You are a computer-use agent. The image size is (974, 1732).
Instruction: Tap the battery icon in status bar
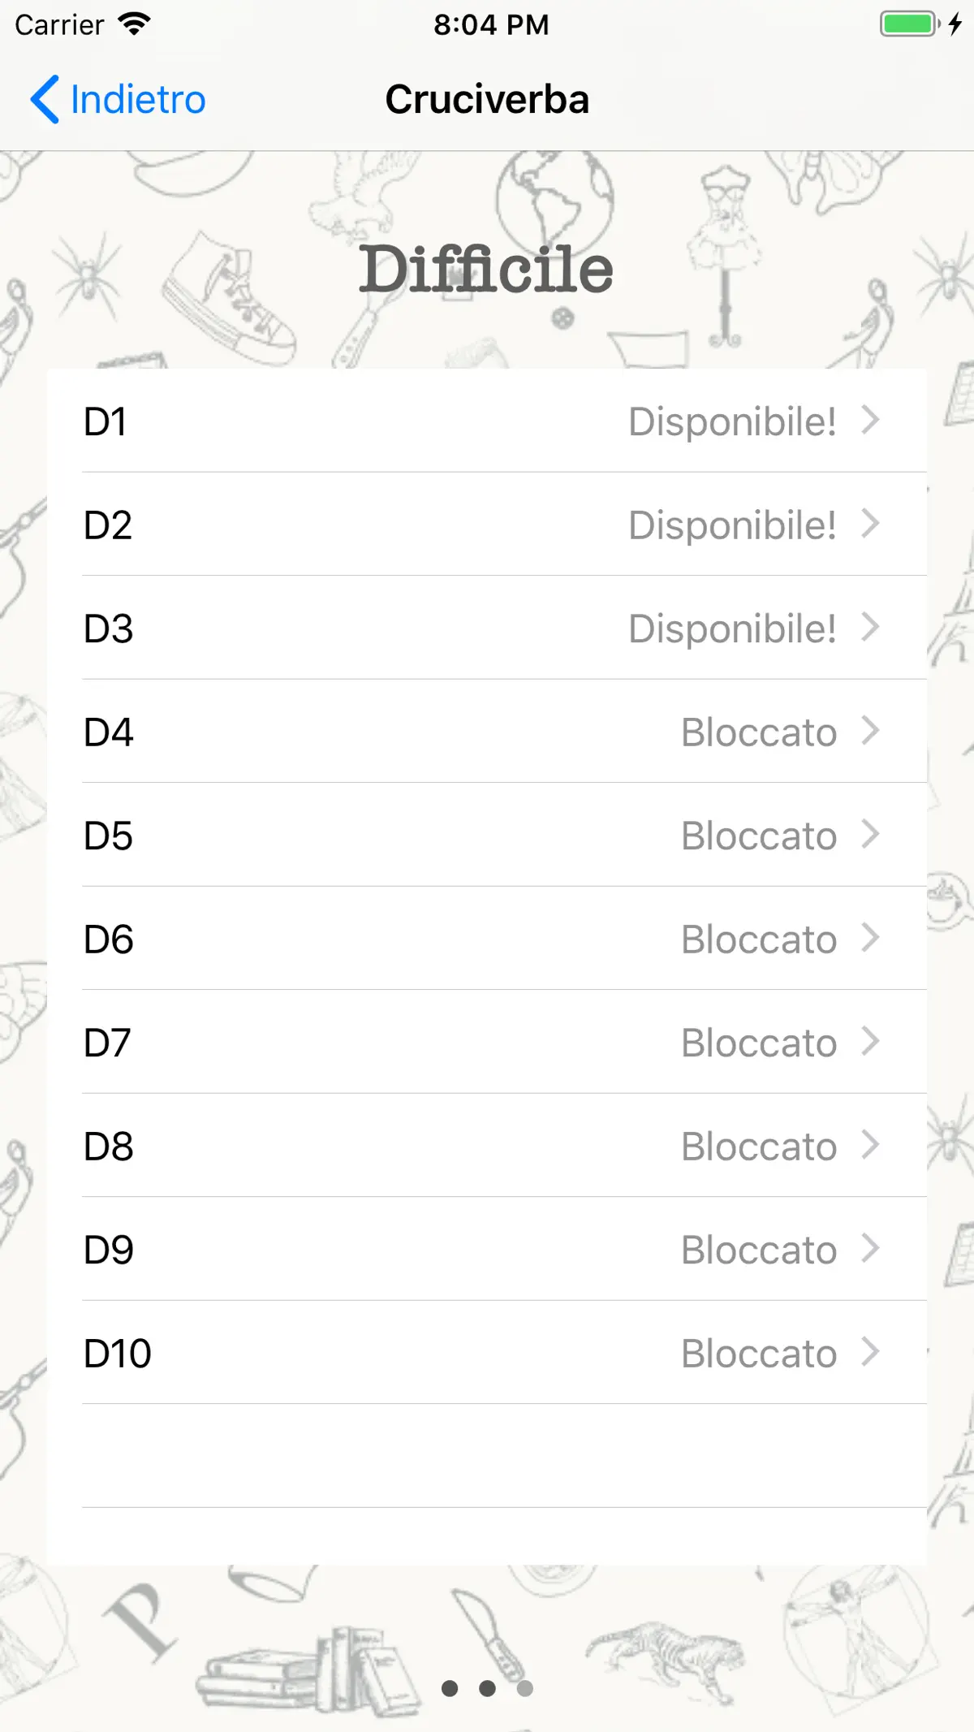910,24
